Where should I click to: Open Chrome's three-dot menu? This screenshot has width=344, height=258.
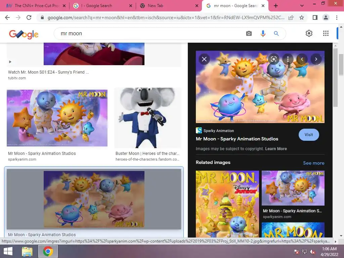pyautogui.click(x=337, y=17)
